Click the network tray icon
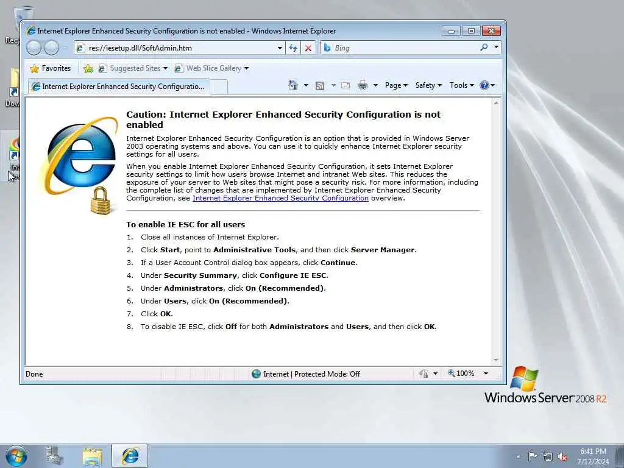The width and height of the screenshot is (624, 468). (x=548, y=456)
